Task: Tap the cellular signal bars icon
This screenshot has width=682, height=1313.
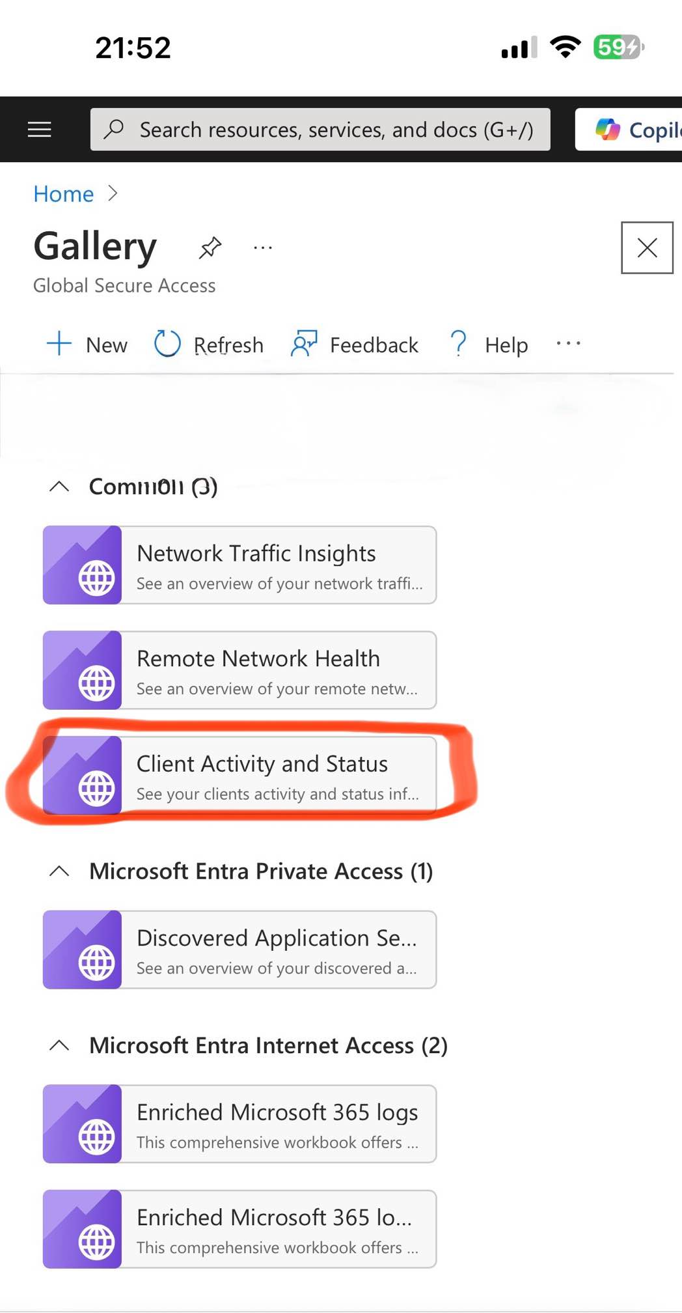Action: pyautogui.click(x=519, y=48)
